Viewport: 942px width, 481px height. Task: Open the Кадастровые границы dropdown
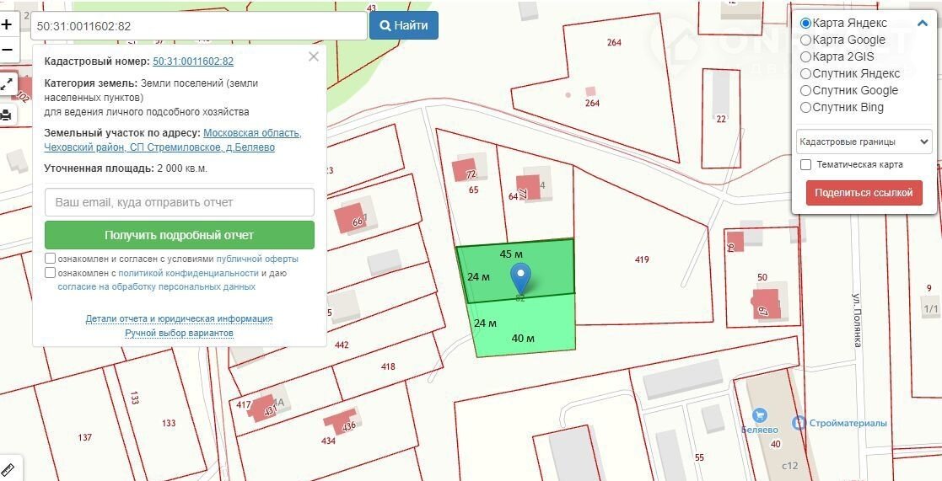click(x=864, y=142)
